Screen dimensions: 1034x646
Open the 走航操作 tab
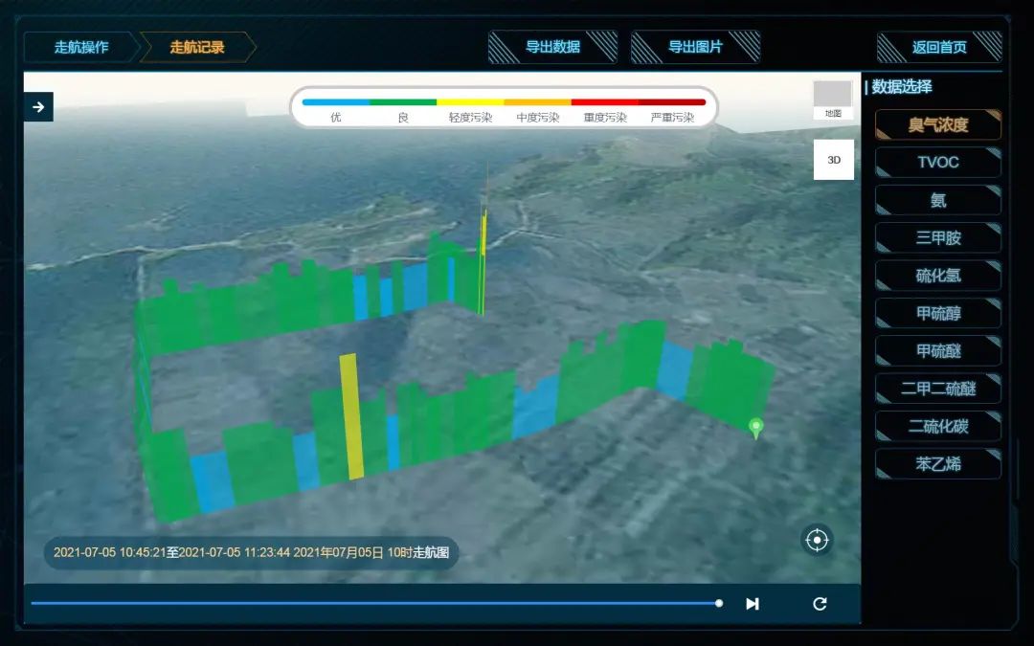pos(81,47)
